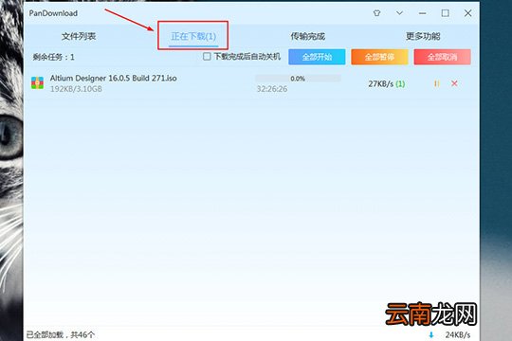
Task: Click the 全部暂停 button
Action: coord(379,57)
